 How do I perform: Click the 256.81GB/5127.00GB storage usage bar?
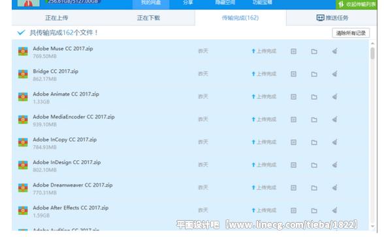tap(72, 2)
